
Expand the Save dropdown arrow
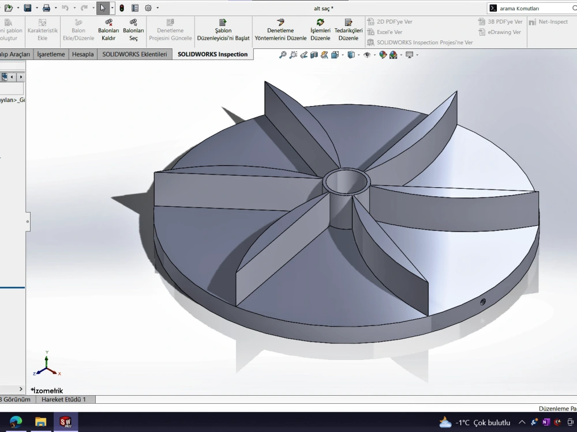(37, 7)
